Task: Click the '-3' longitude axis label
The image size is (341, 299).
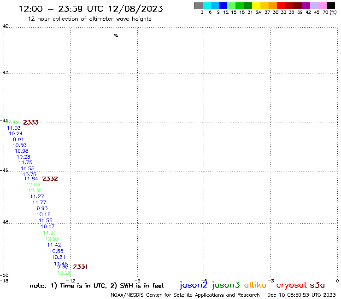Action: (x=270, y=281)
